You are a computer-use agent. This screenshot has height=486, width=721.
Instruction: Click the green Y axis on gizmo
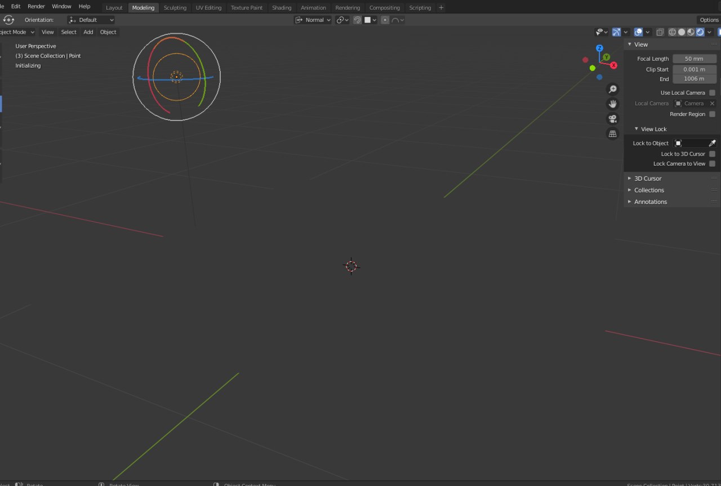click(x=607, y=57)
